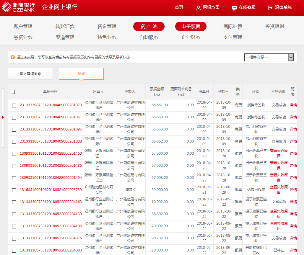Image resolution: width=304 pixels, height=255 pixels.
Task: Open the 相关交易 dropdown
Action: click(269, 57)
